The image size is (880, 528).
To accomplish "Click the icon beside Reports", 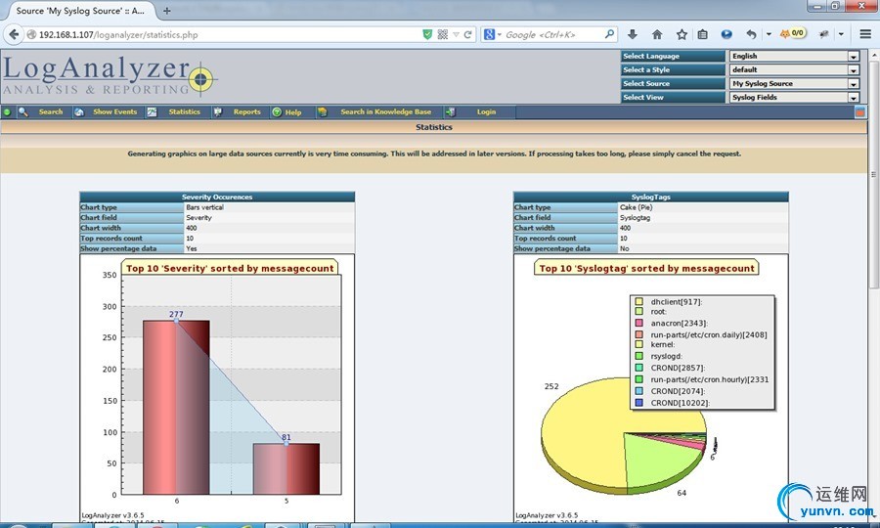I will tap(217, 112).
